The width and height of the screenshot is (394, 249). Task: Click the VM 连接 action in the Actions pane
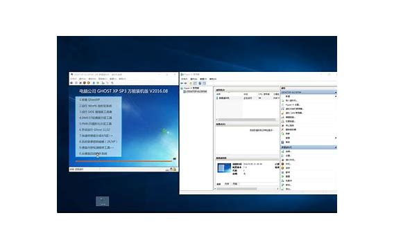point(289,151)
